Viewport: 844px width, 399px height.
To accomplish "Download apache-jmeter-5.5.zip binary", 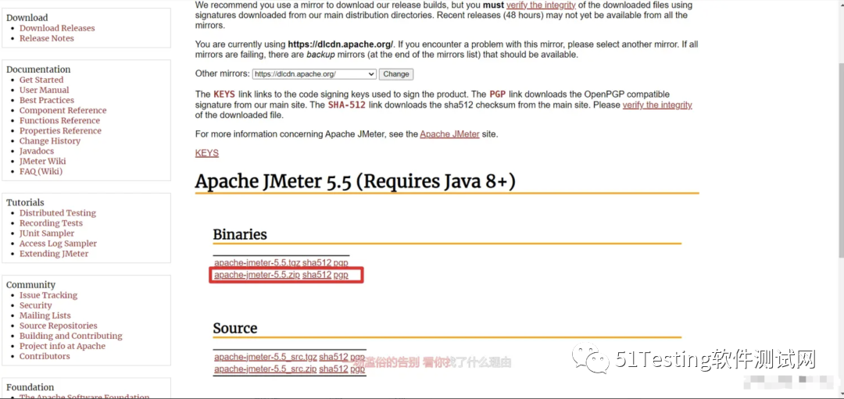I will pos(257,276).
